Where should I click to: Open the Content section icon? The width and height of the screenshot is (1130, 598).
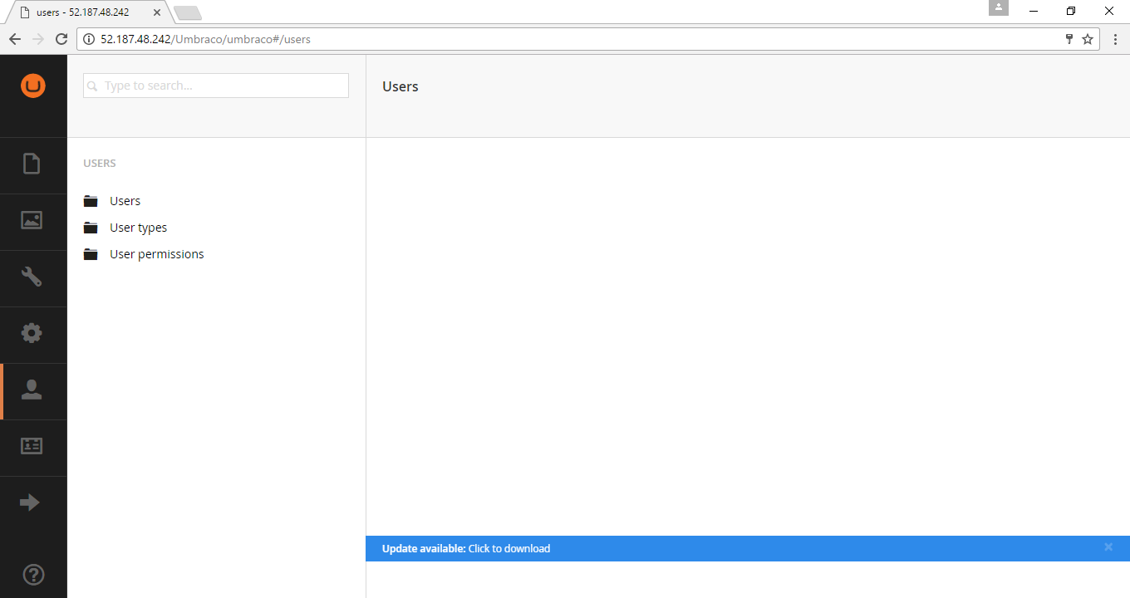[32, 164]
